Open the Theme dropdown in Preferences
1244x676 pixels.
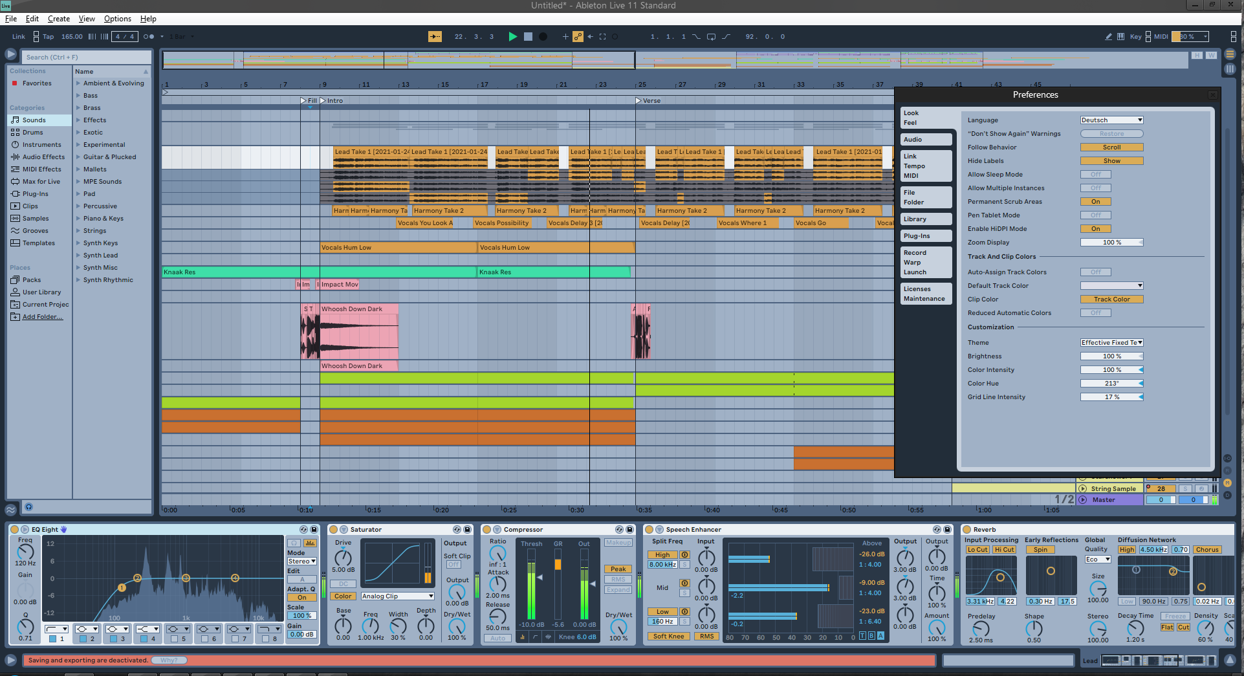(1111, 343)
